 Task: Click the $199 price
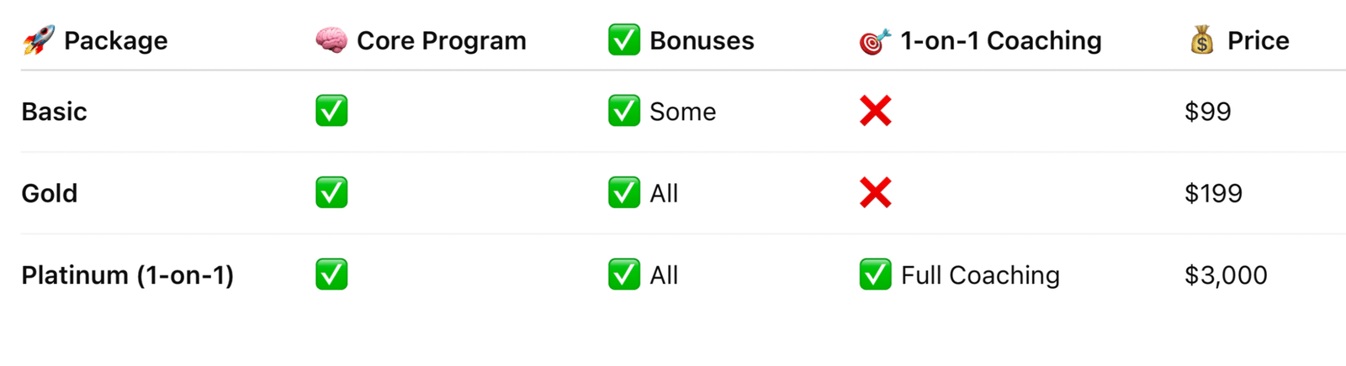pos(1214,194)
